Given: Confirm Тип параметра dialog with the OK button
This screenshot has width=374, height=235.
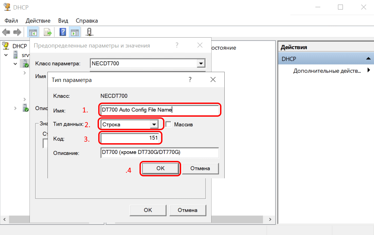Looking at the screenshot, I should 160,168.
